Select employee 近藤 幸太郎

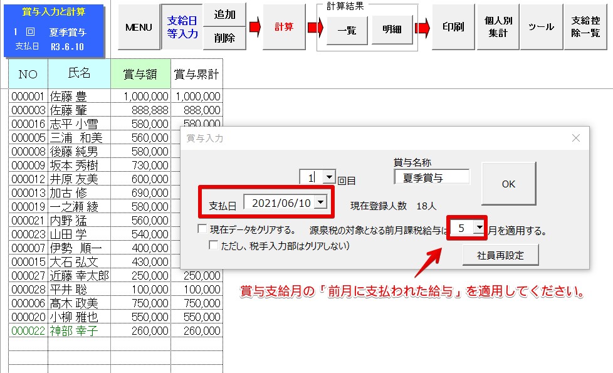(80, 276)
